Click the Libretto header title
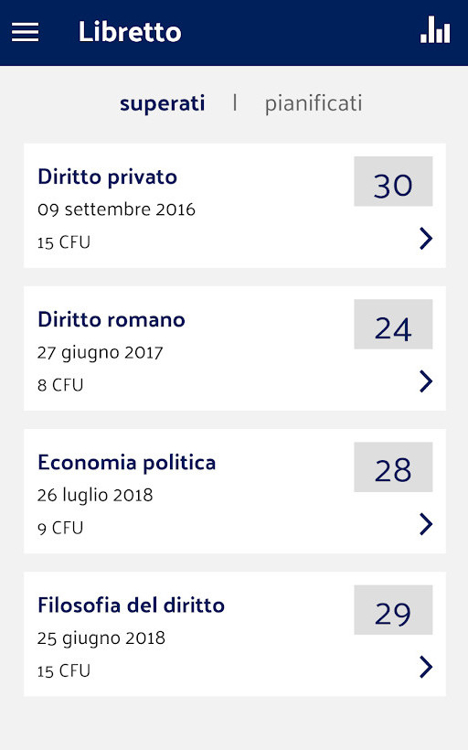Viewport: 468px width, 750px height. point(130,32)
